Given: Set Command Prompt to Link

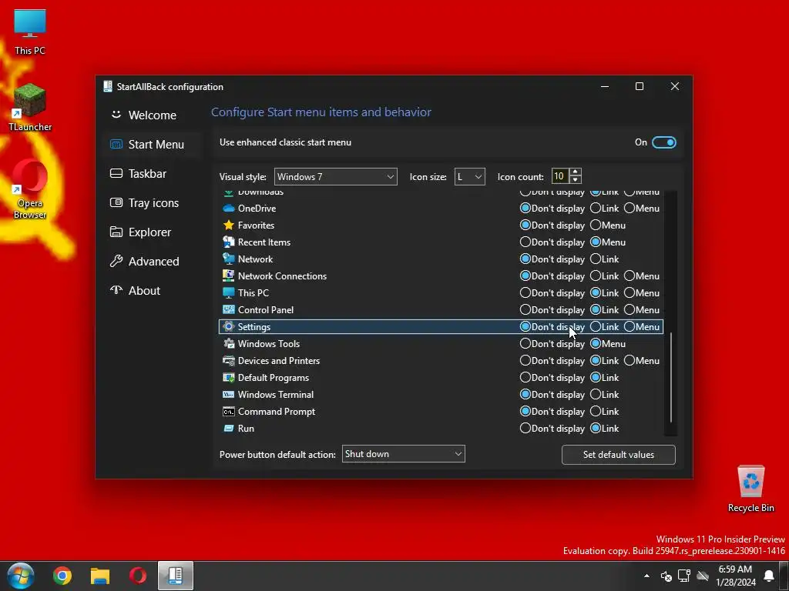Looking at the screenshot, I should click(596, 412).
